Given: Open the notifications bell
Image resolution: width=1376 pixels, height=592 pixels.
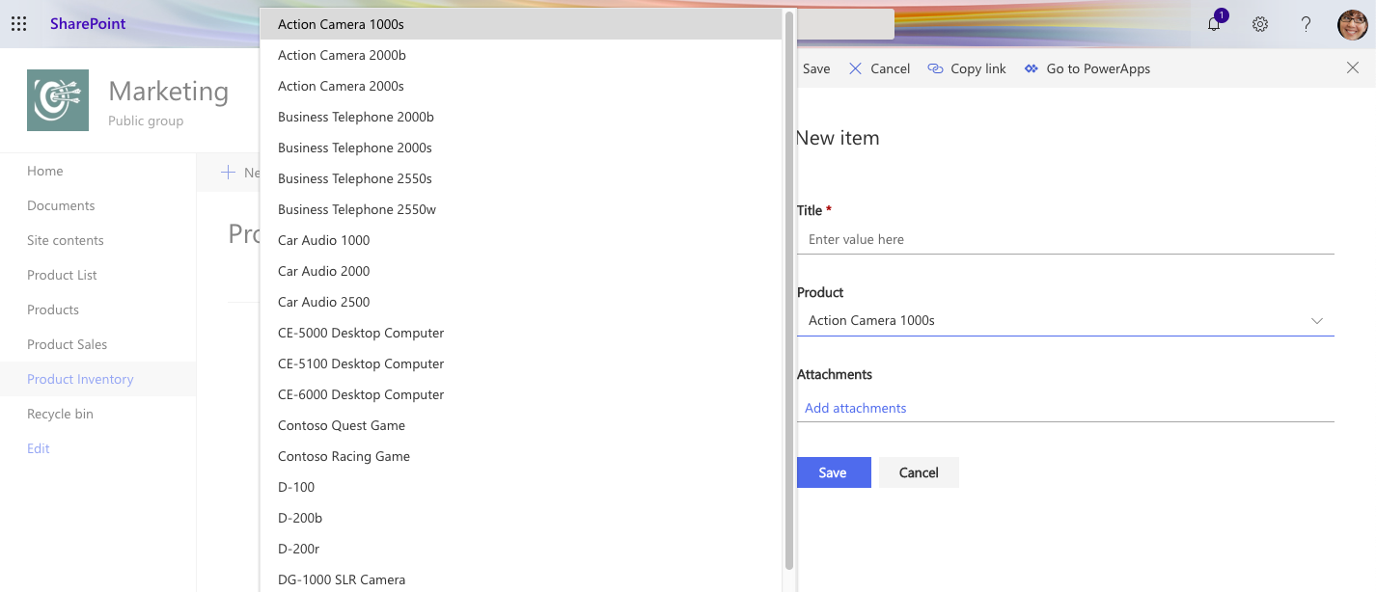Looking at the screenshot, I should click(x=1214, y=25).
